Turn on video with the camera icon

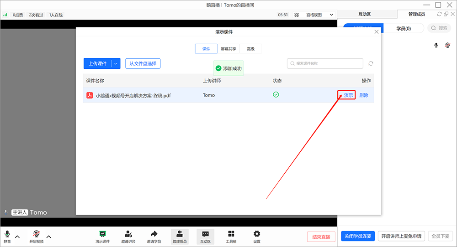(37, 236)
